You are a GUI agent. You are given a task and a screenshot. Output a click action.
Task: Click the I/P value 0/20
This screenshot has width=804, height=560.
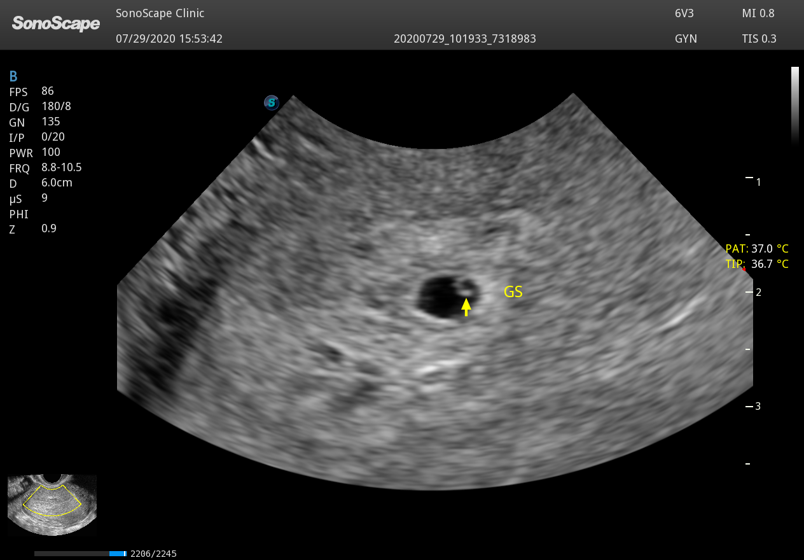click(53, 137)
